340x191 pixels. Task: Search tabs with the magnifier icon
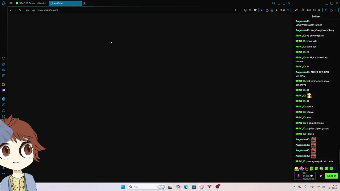[274, 3]
